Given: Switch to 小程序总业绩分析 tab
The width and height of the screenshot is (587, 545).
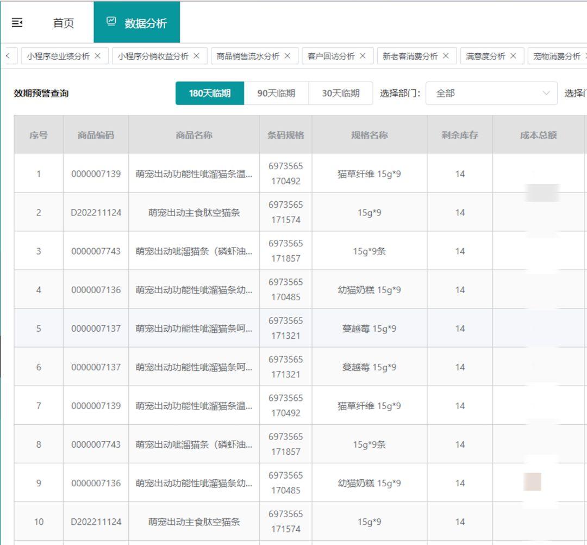Looking at the screenshot, I should 58,56.
